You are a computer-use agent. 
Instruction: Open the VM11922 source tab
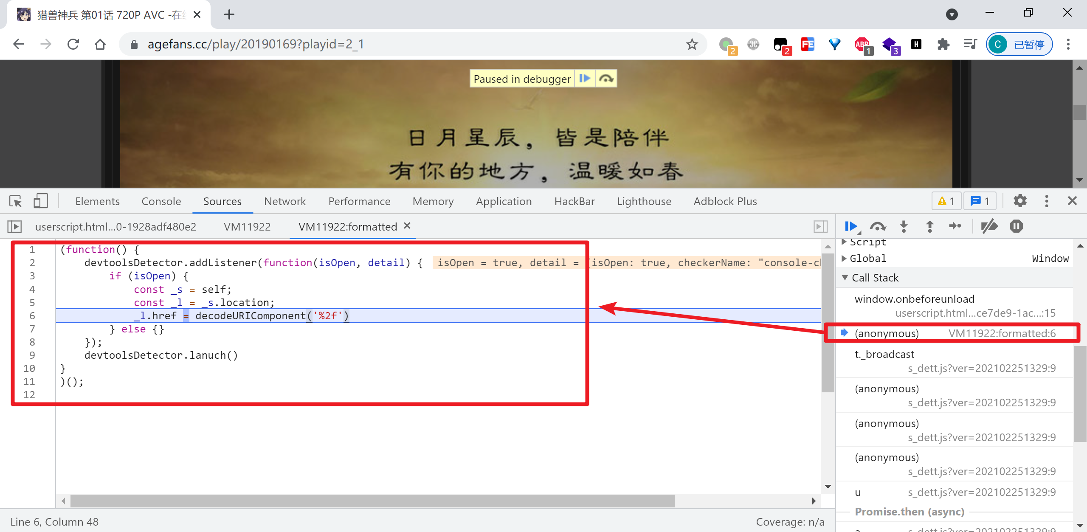click(x=247, y=227)
